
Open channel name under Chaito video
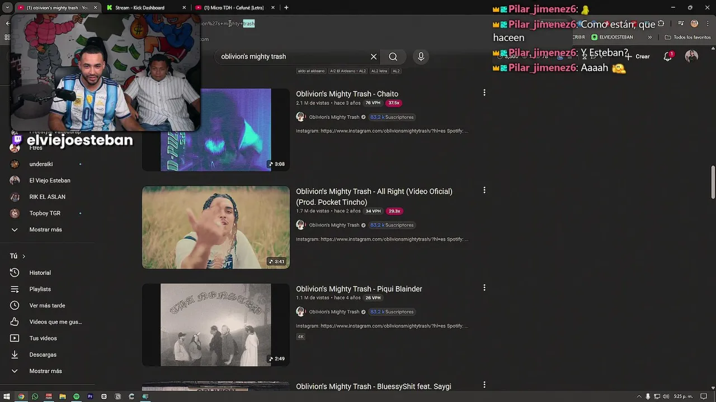point(334,117)
